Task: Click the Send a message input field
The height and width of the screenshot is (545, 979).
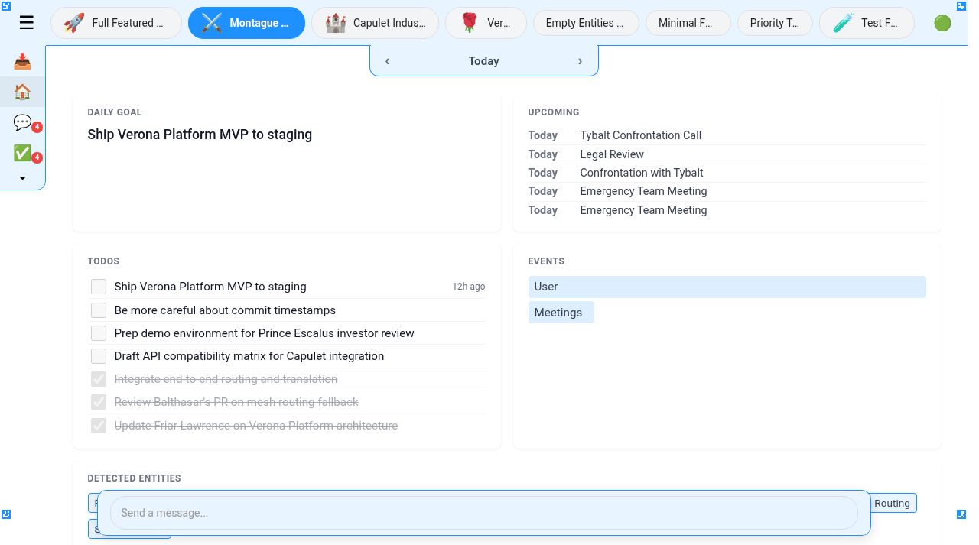Action: click(483, 513)
